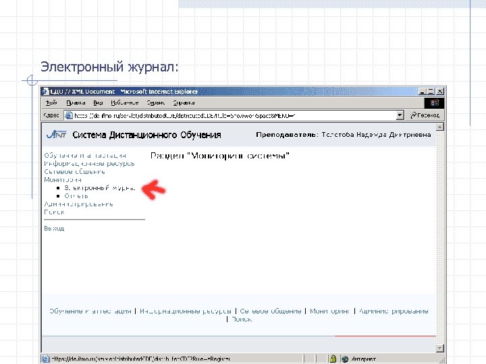Click footer link Сетевое общение
The width and height of the screenshot is (486, 364).
[x=270, y=311]
